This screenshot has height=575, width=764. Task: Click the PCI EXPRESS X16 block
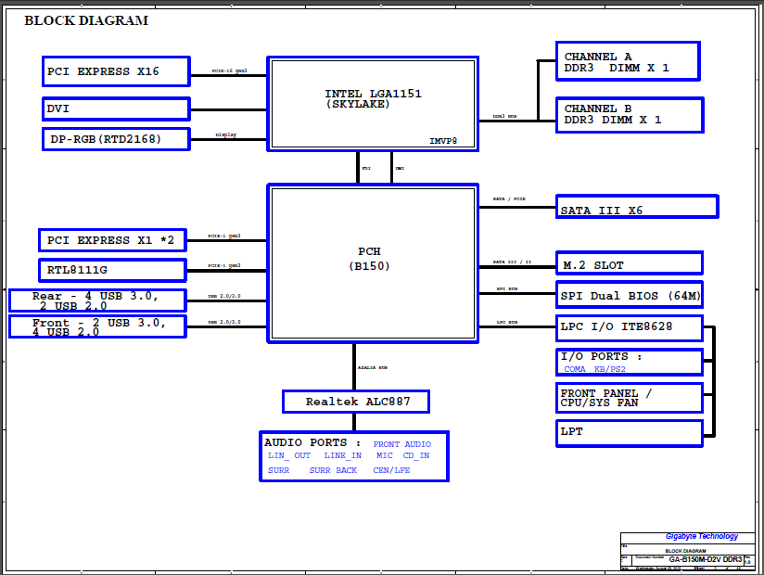(116, 71)
